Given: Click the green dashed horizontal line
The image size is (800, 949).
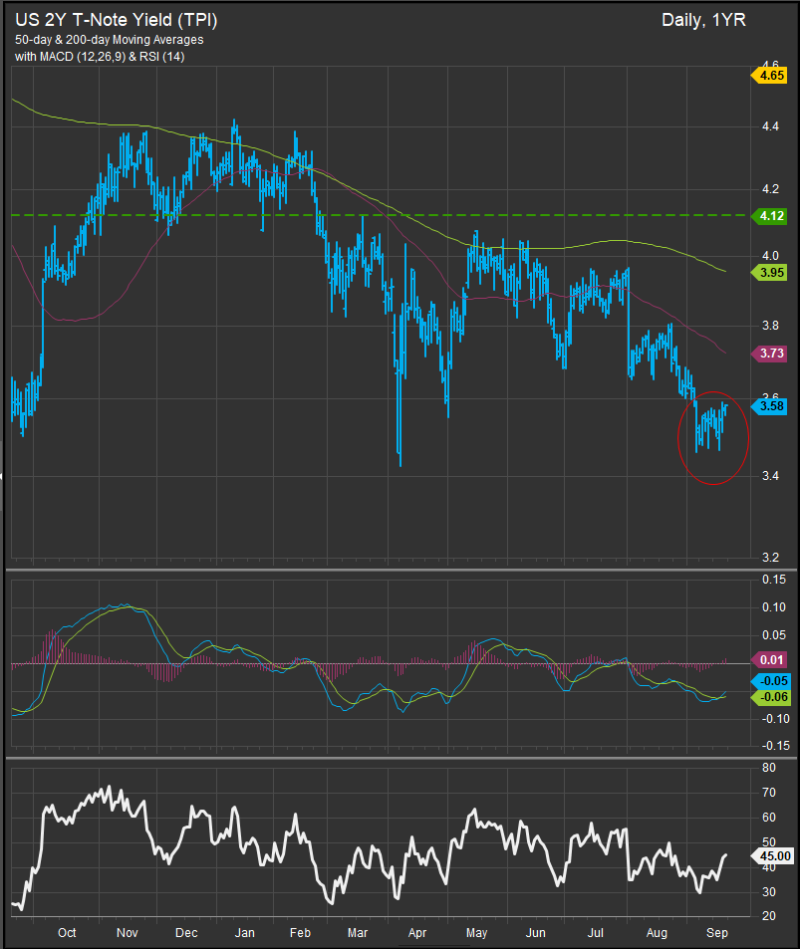Looking at the screenshot, I should pyautogui.click(x=399, y=215).
